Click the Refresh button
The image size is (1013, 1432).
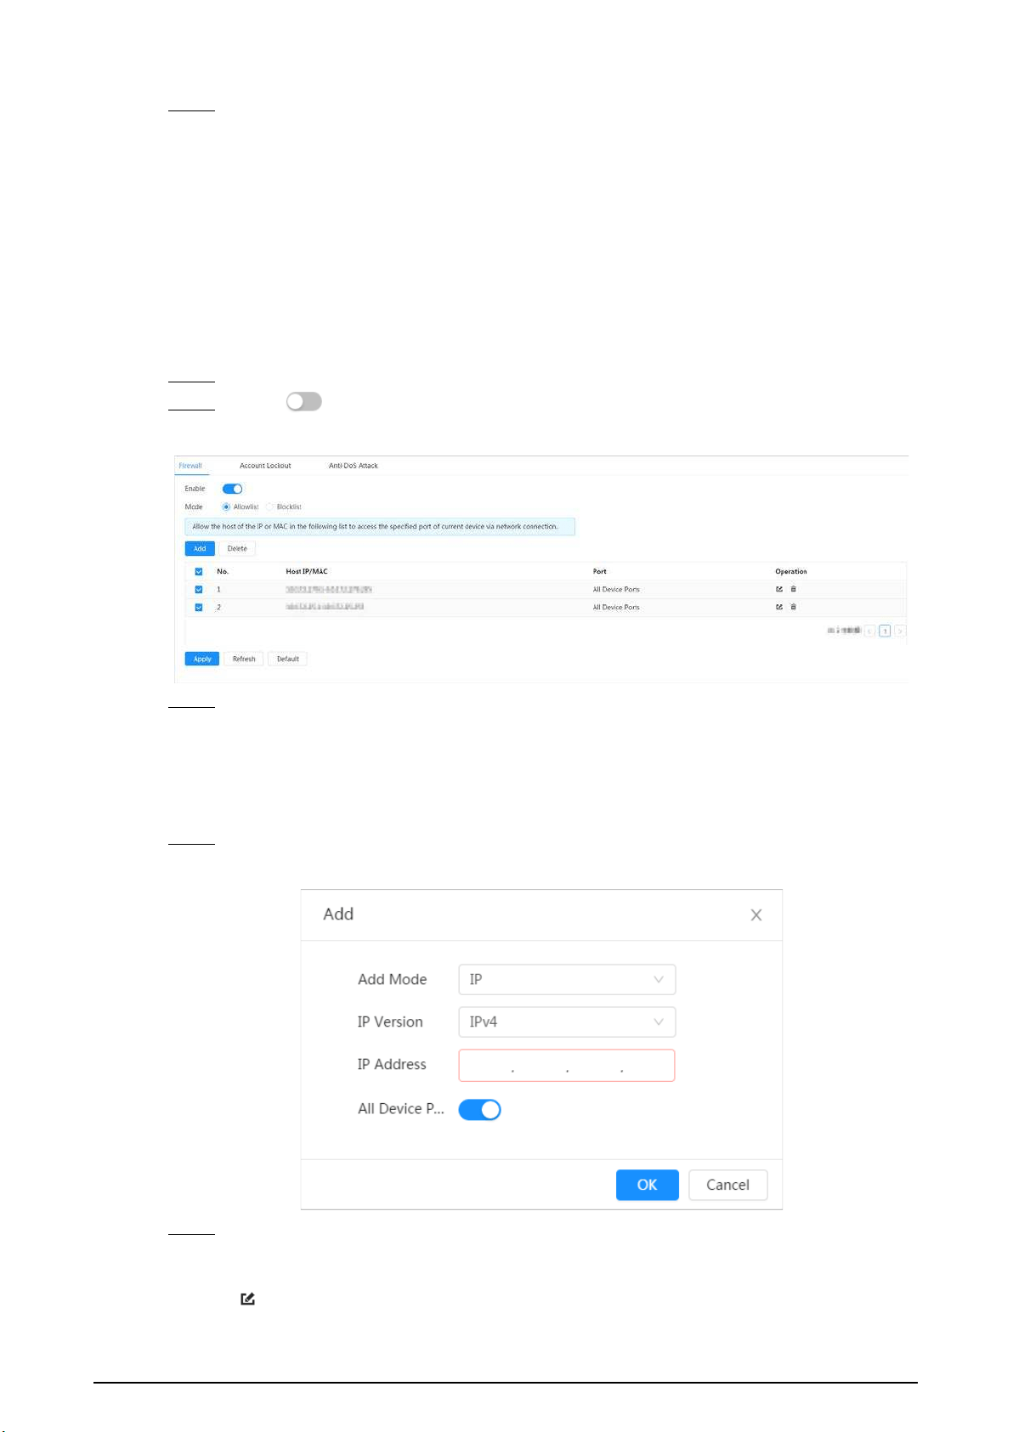point(244,659)
